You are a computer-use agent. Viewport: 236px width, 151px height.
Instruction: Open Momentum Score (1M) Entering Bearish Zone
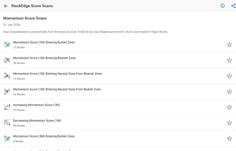point(118,60)
